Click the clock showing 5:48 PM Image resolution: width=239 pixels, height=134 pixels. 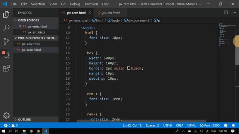[x=223, y=131]
